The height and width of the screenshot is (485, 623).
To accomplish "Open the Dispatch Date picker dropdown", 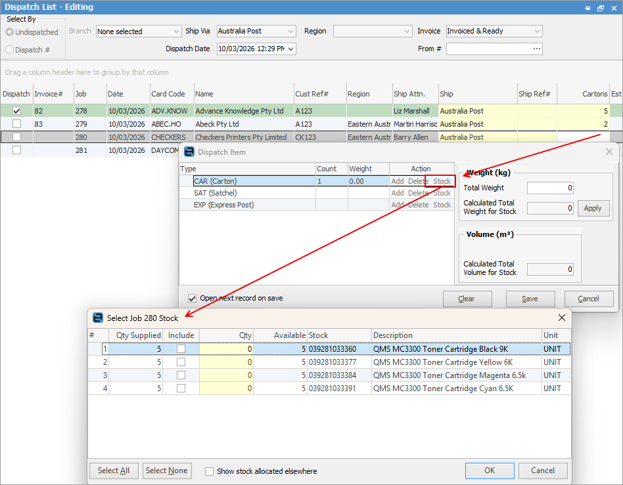I will (291, 49).
